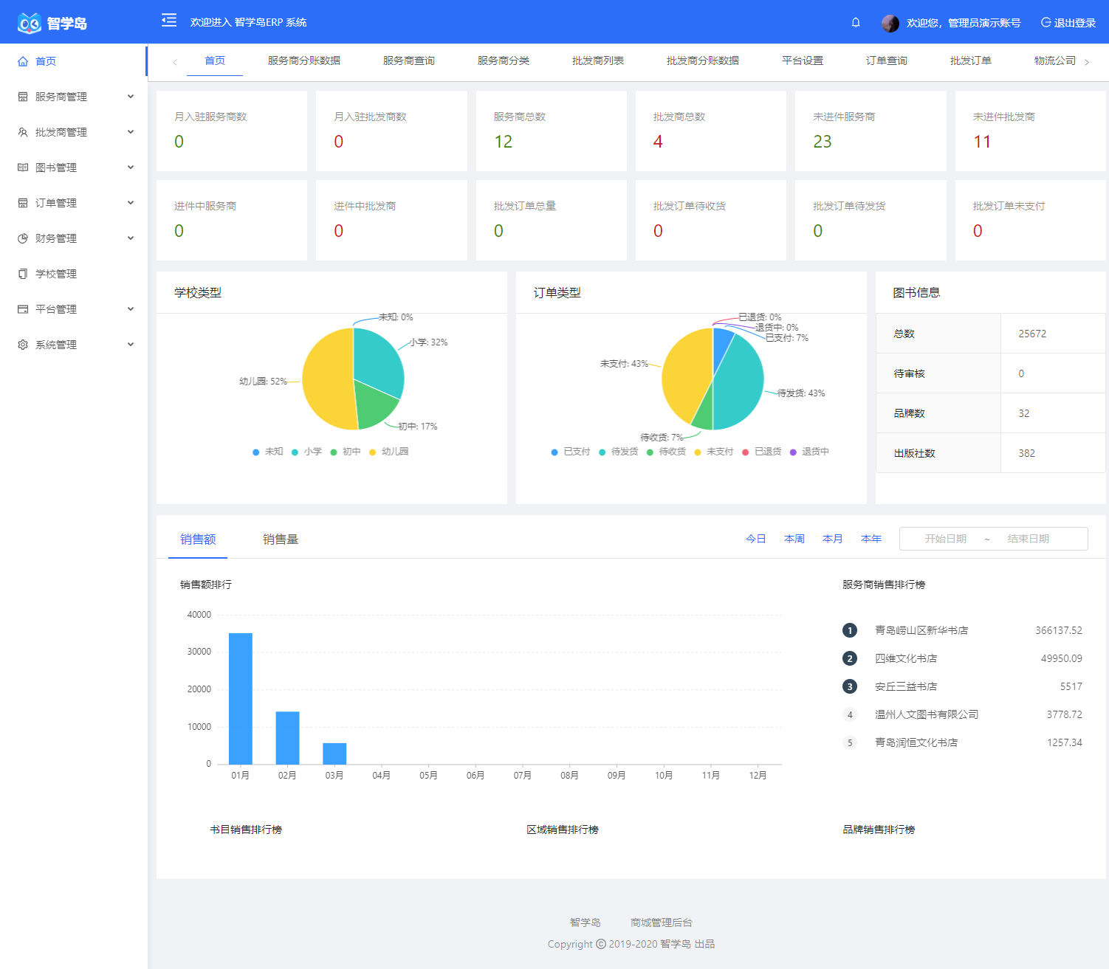Screen dimensions: 1109x969
Task: Switch to the 服务商查询 tab
Action: [409, 61]
